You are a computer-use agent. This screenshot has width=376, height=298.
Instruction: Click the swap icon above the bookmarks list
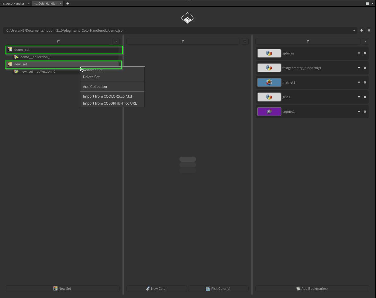(308, 41)
